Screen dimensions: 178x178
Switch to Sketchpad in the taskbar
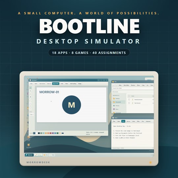[x=38, y=155]
